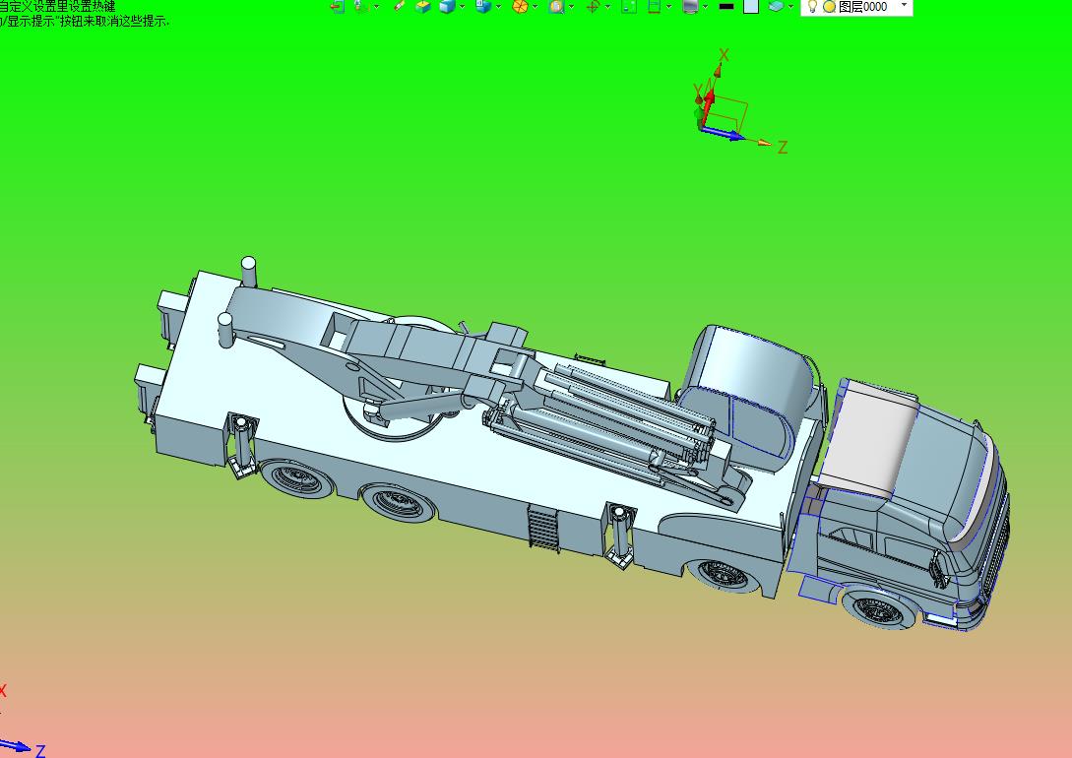Click the black line color swatch

coord(726,7)
